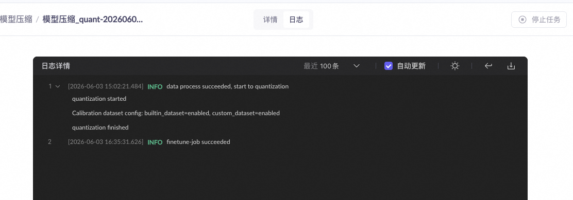Go to 模型压缩 breadcrumb link
The image size is (573, 200).
(x=15, y=20)
